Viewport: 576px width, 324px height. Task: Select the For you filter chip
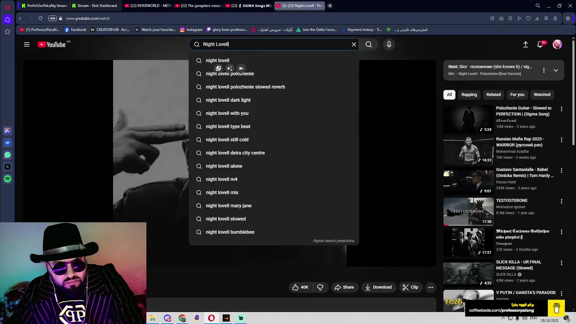point(517,94)
